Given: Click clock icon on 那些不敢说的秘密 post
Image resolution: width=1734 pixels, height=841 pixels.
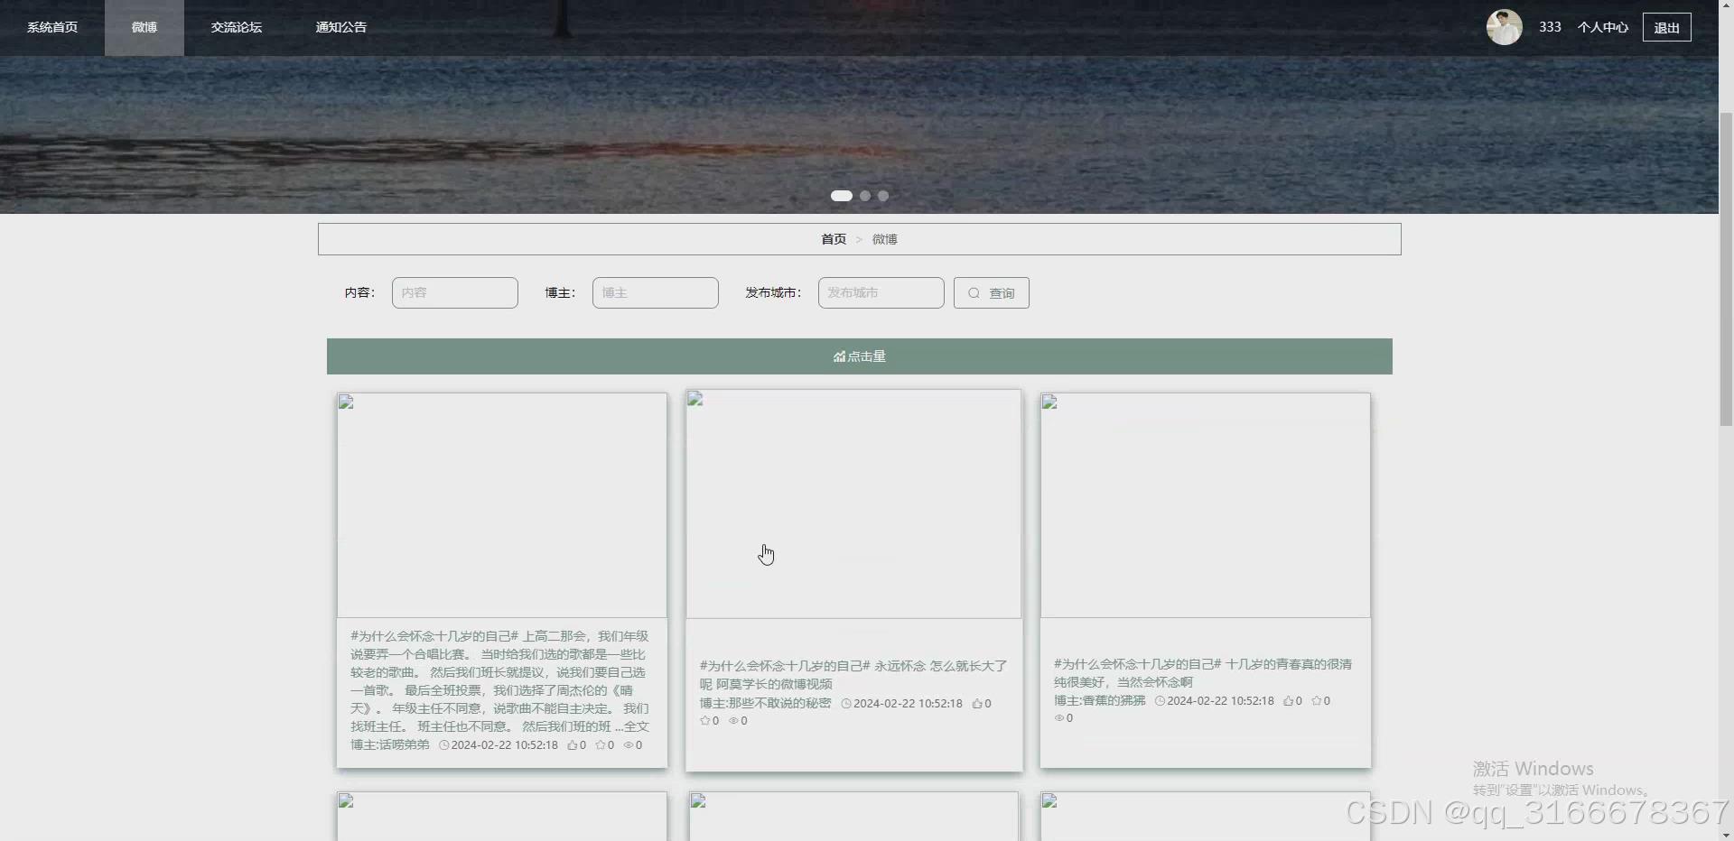Looking at the screenshot, I should 846,704.
